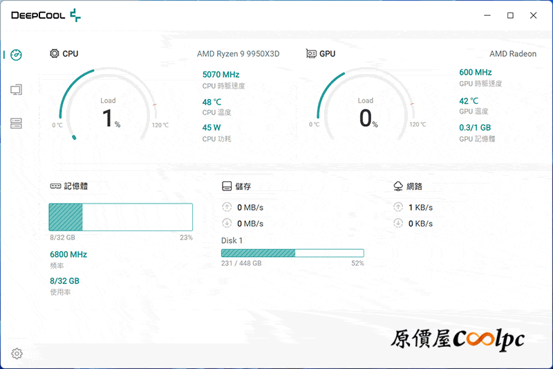553x369 pixels.
Task: Click the network upload arrow icon
Action: [x=398, y=207]
